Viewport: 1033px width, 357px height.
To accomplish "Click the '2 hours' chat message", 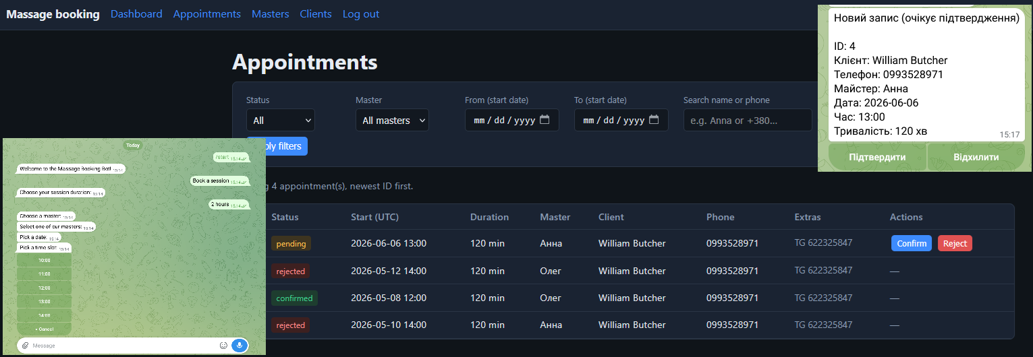I will click(x=229, y=204).
